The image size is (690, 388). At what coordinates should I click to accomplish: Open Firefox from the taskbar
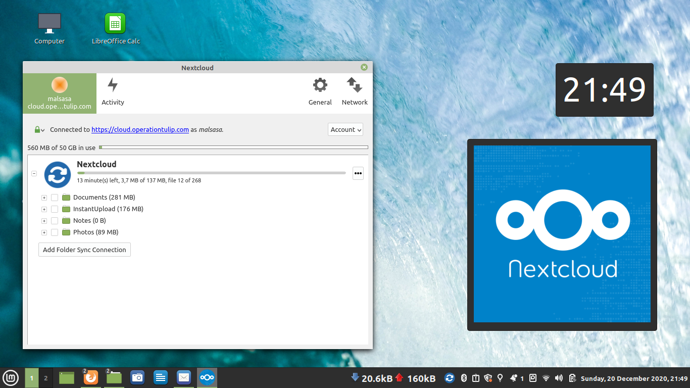pos(90,377)
